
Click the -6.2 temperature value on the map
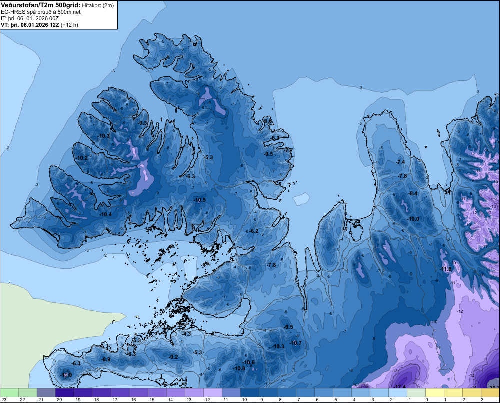(x=254, y=231)
